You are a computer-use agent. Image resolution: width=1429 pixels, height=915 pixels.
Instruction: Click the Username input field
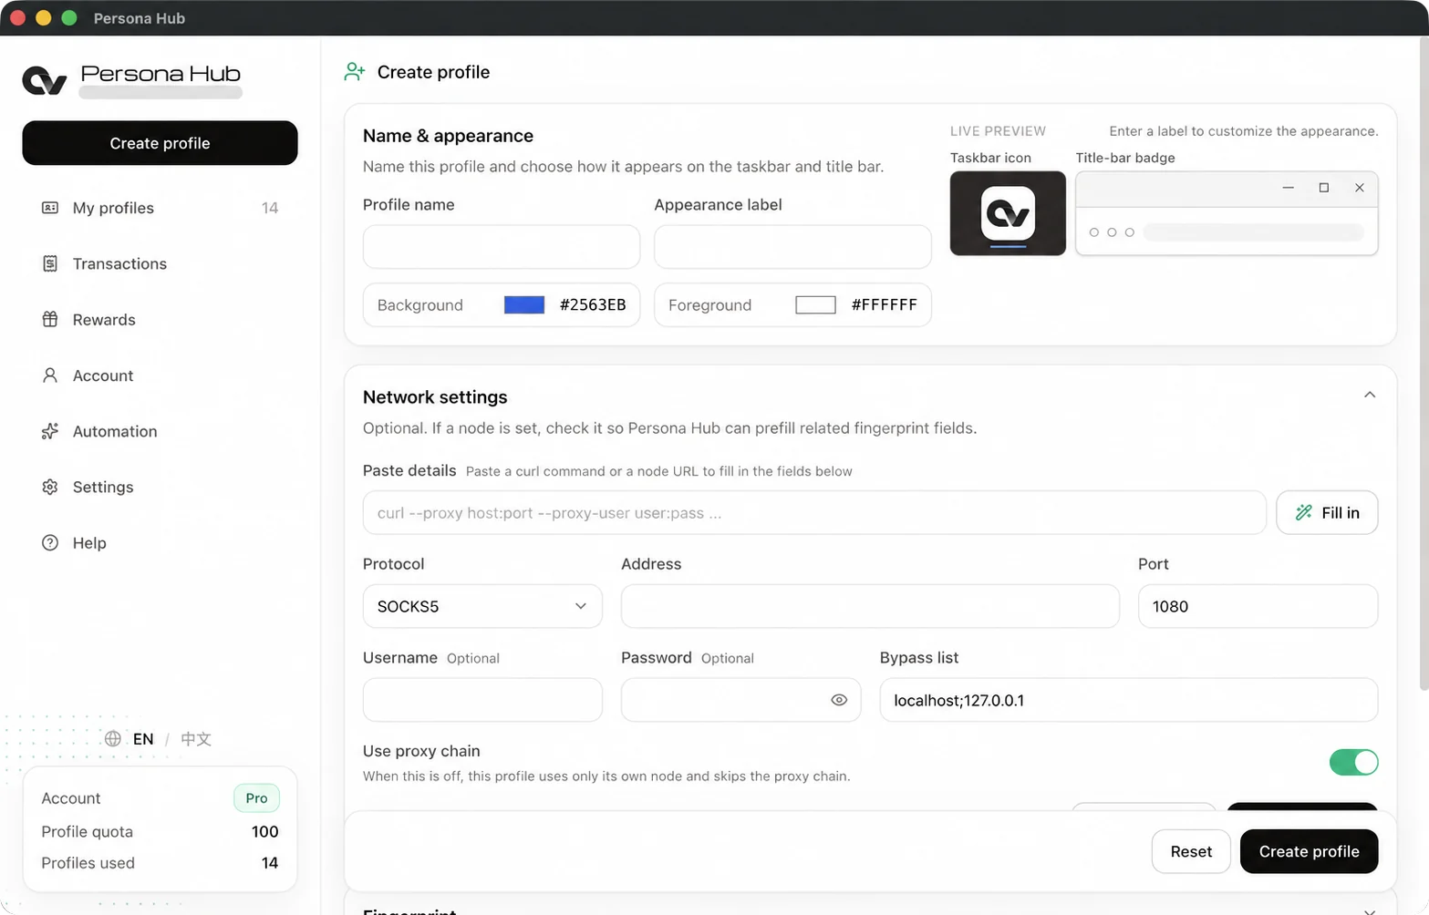pos(482,700)
